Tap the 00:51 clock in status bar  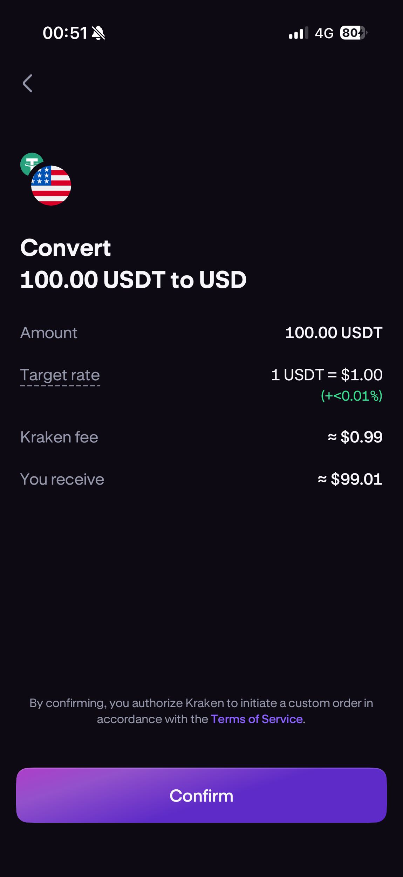pyautogui.click(x=65, y=33)
